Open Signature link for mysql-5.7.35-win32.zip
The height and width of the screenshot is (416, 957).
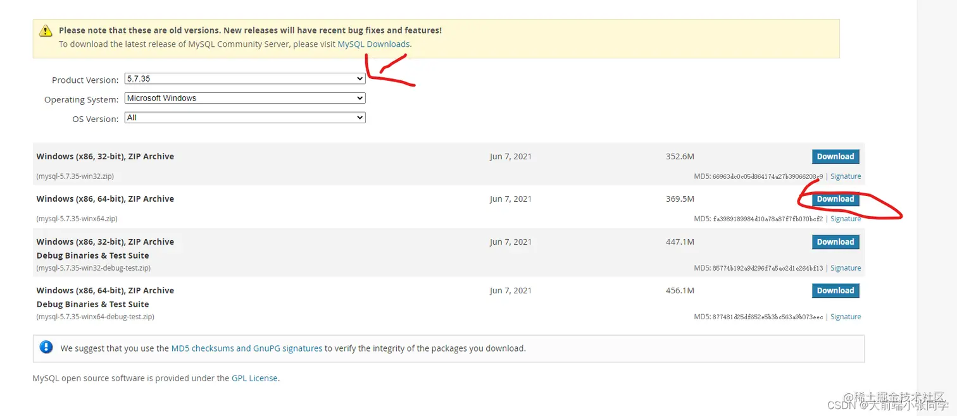pos(846,176)
